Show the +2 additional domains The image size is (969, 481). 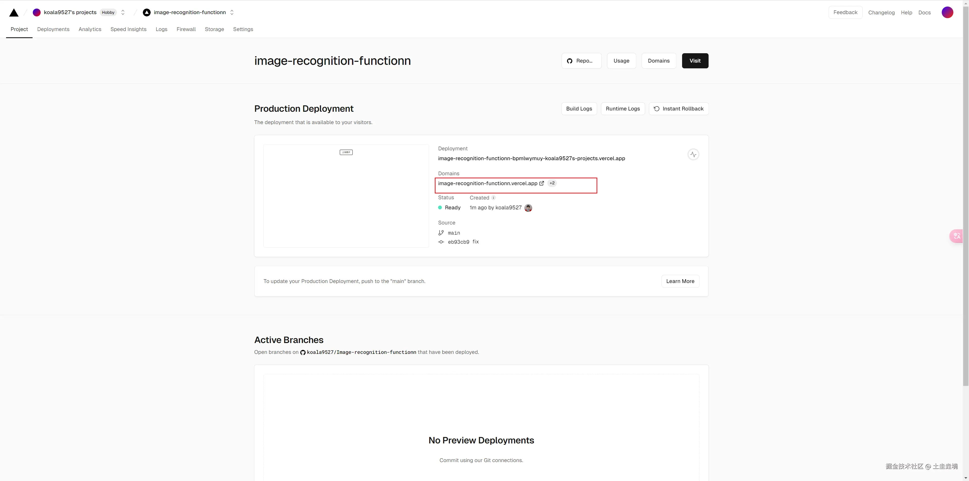point(552,184)
